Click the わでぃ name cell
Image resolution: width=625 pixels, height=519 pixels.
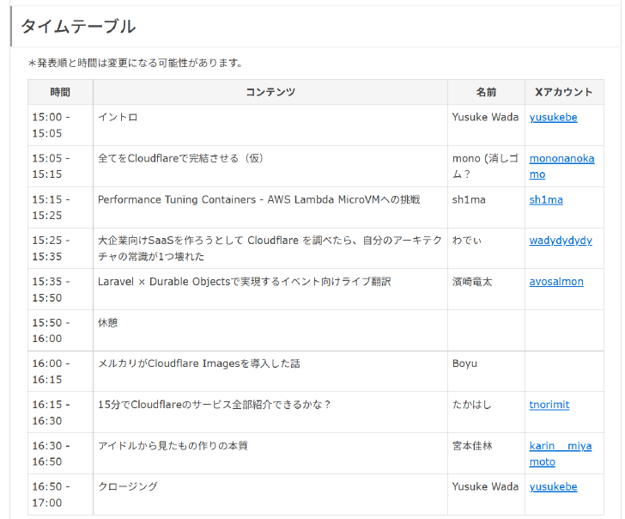point(486,248)
